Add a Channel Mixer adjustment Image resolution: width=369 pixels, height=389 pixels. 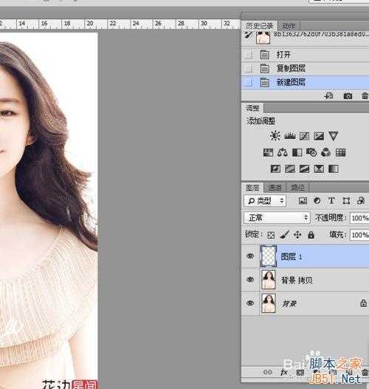(325, 152)
